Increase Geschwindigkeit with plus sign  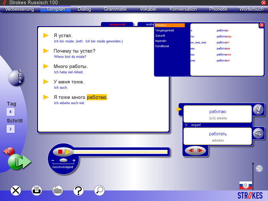[74, 160]
